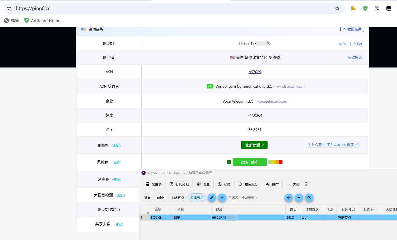Click the 过滤器 filter input field
This screenshot has width=397, height=240.
255,198
